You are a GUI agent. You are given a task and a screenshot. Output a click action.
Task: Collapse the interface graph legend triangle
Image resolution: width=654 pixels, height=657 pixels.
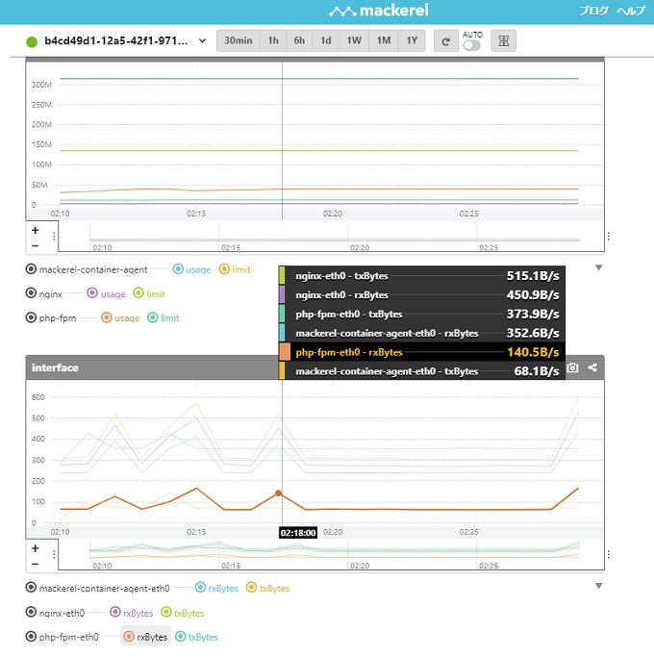coord(598,586)
